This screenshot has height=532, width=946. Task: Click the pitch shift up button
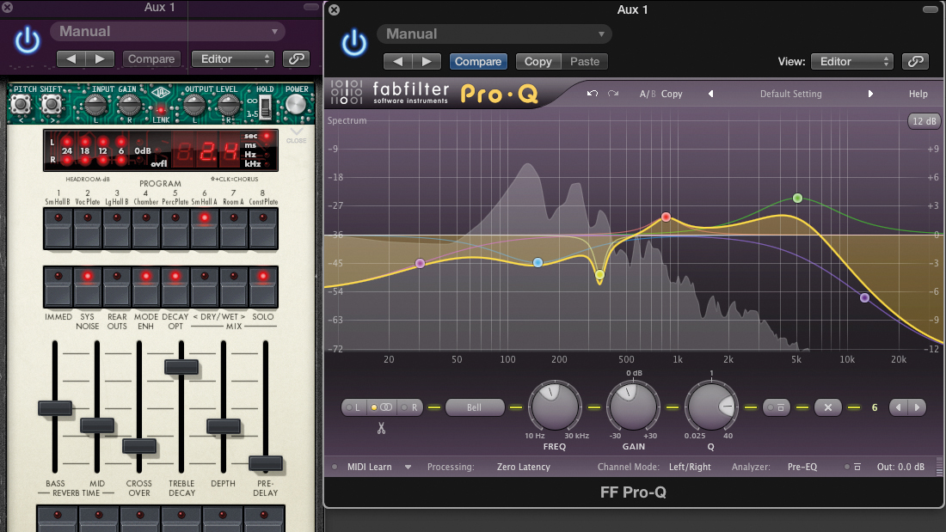click(52, 105)
